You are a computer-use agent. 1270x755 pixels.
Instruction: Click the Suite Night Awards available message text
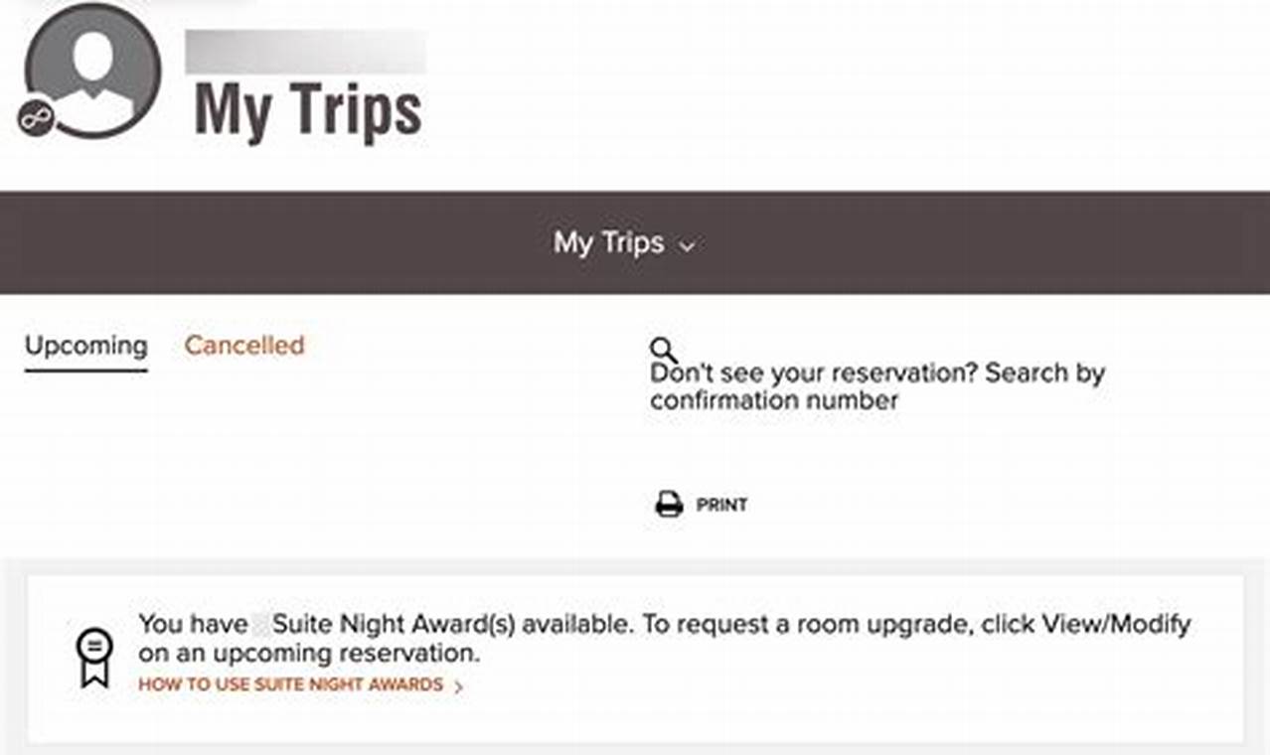tap(664, 639)
